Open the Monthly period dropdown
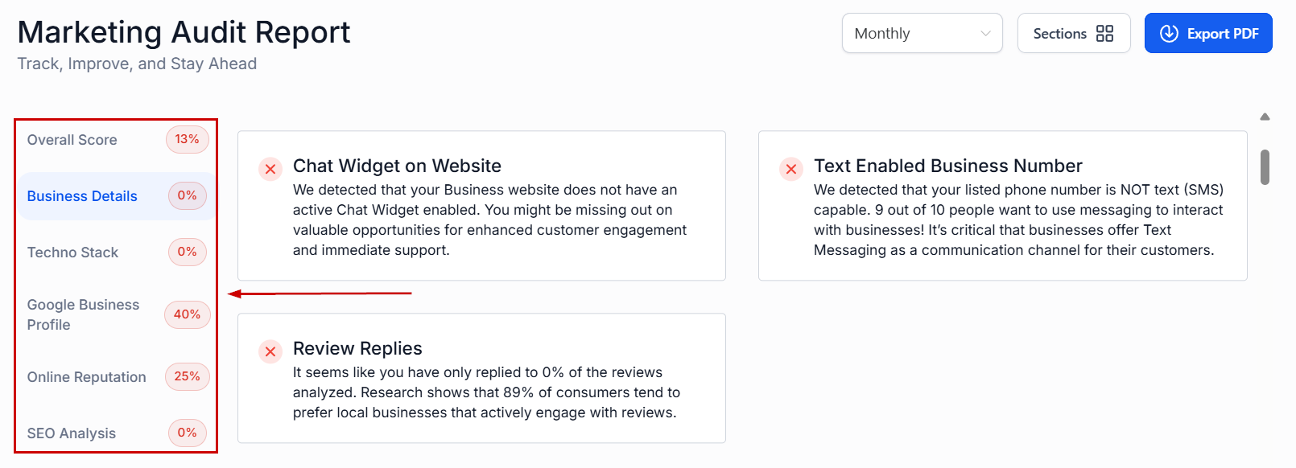Image resolution: width=1296 pixels, height=468 pixels. point(922,34)
